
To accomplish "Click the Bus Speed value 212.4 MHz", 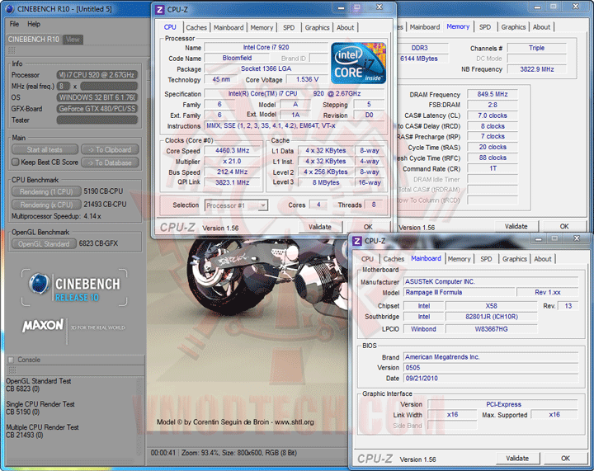I will point(232,172).
